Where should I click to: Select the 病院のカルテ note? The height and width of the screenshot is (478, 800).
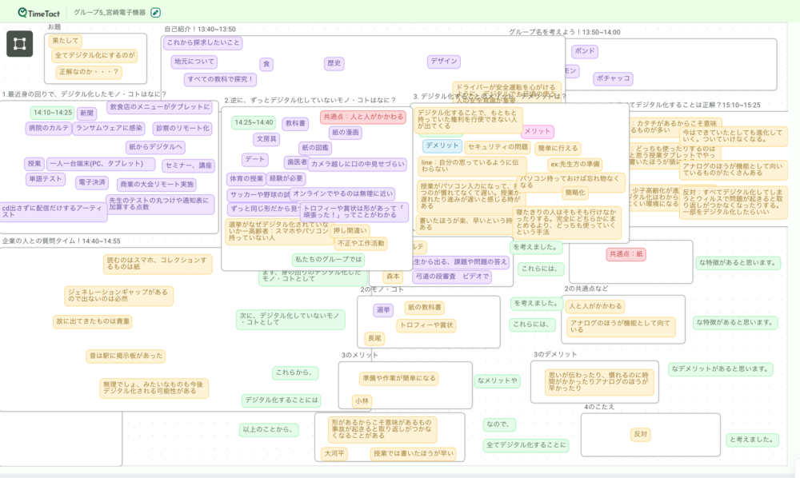coord(49,128)
